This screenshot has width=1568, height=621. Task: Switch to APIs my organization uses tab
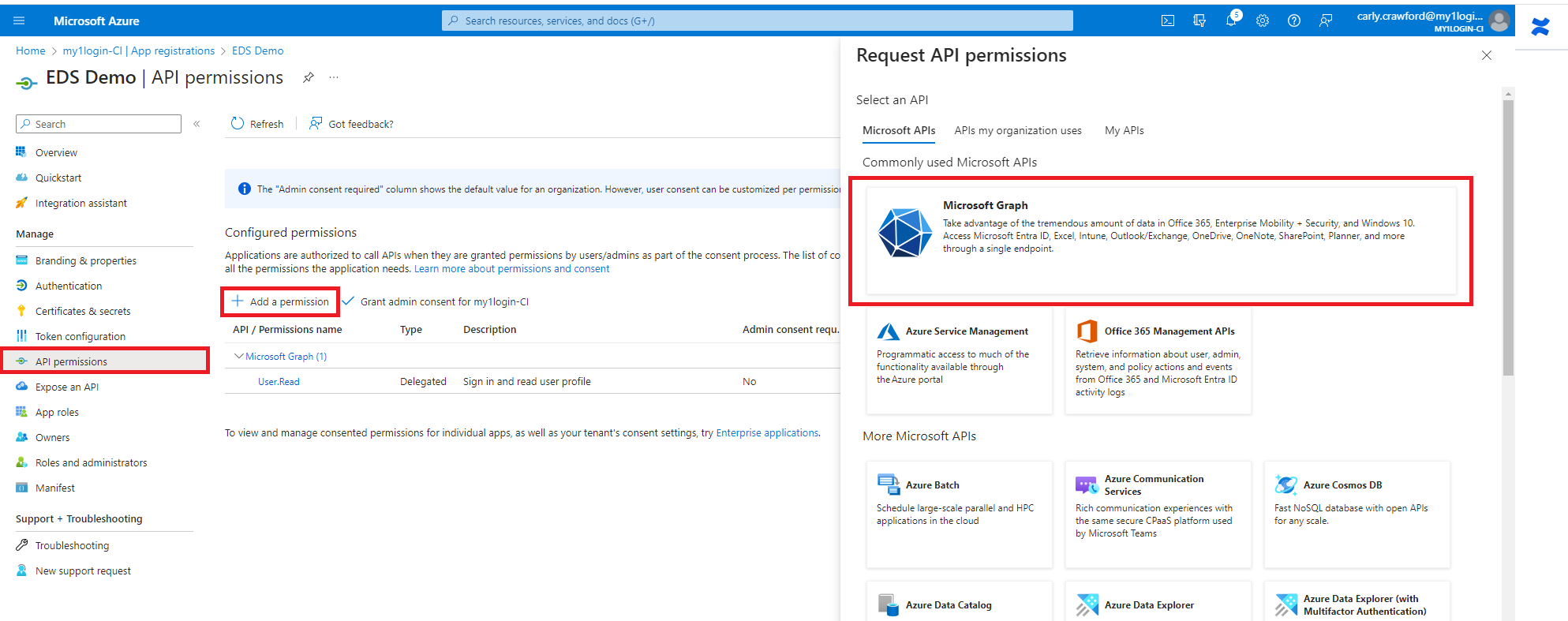tap(1018, 130)
